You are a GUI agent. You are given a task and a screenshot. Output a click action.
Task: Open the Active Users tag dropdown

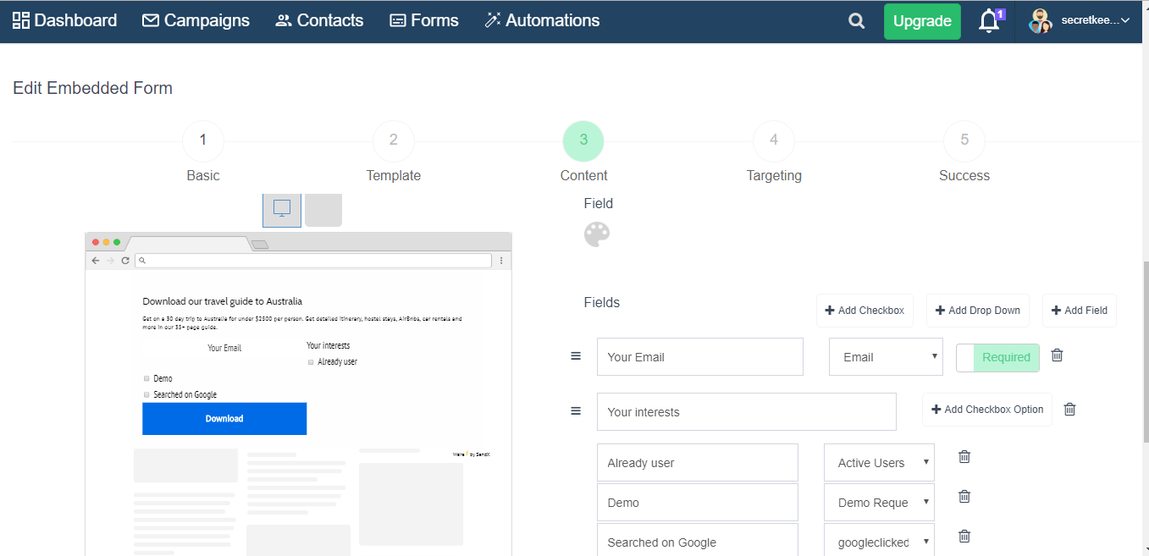tap(878, 462)
